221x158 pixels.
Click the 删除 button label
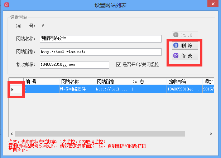[187, 45]
